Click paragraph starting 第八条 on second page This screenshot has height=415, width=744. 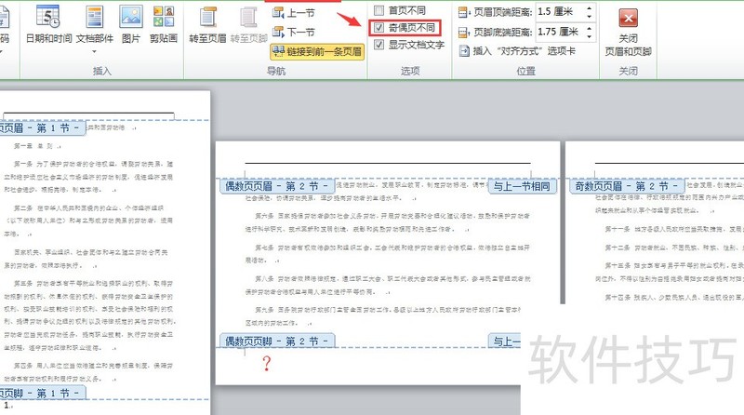[x=387, y=285]
